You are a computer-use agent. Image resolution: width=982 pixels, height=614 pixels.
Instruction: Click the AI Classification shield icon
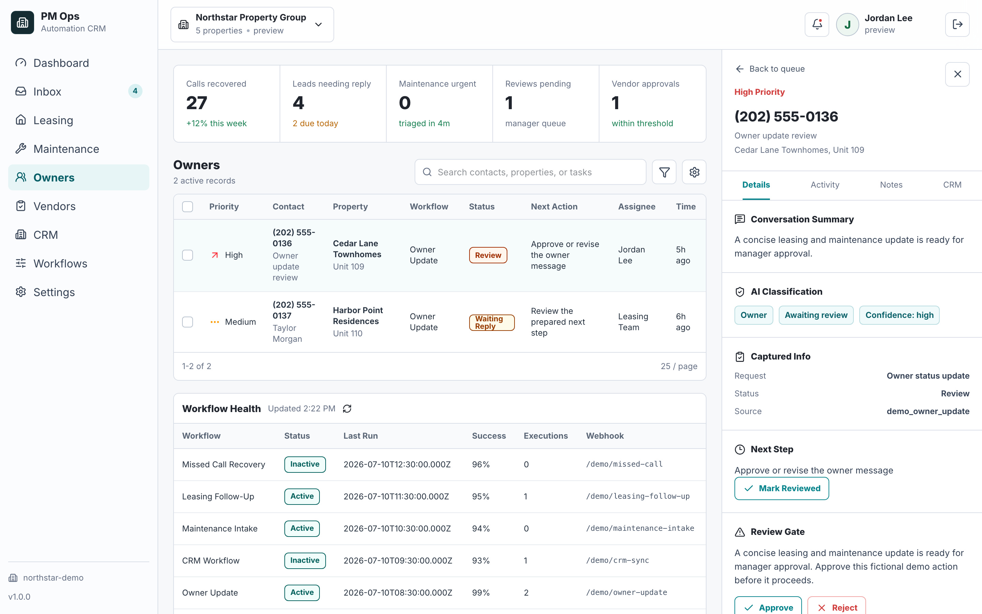[x=740, y=292]
